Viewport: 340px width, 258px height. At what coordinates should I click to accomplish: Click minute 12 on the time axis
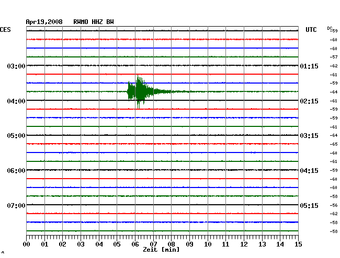[x=244, y=244]
